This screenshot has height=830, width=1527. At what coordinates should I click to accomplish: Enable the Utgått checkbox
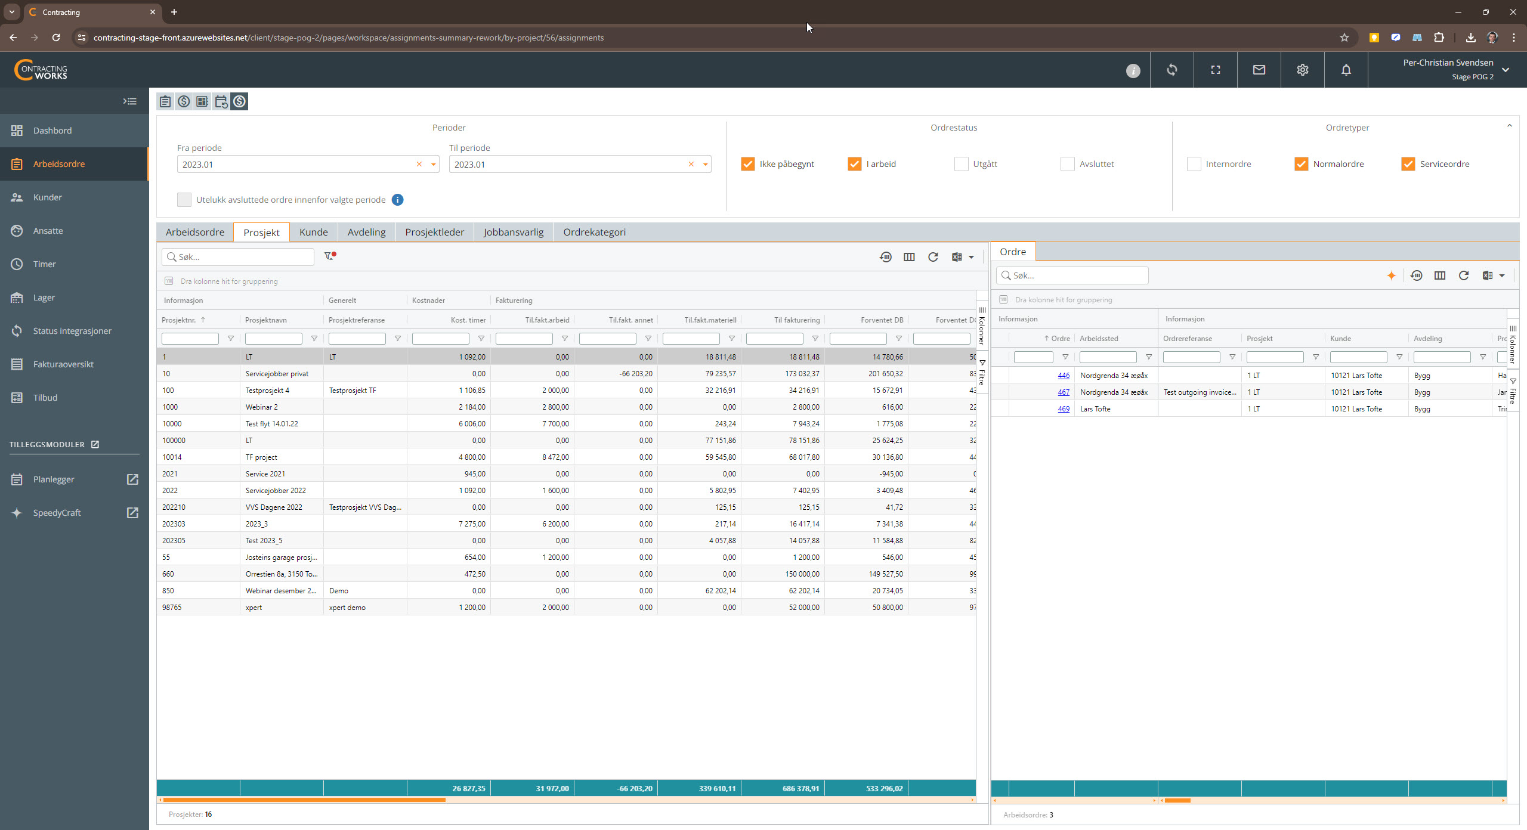pyautogui.click(x=962, y=164)
